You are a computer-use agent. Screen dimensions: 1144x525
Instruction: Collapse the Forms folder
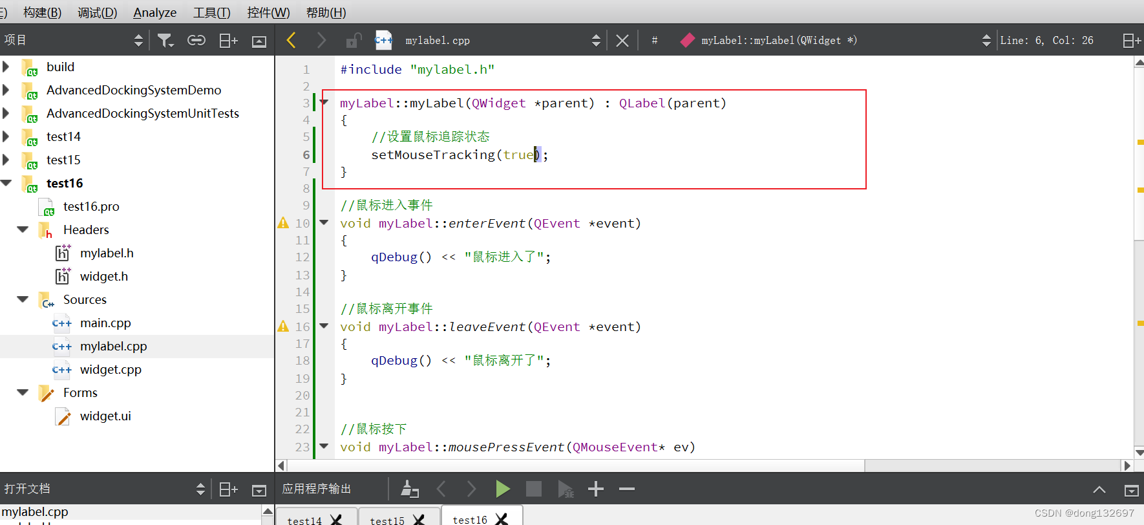tap(23, 392)
